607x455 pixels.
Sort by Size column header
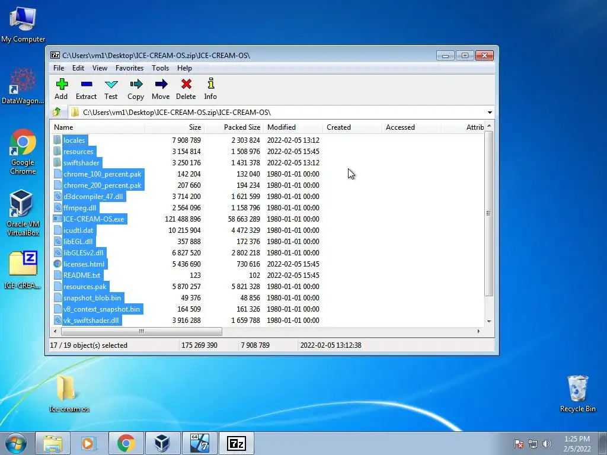pyautogui.click(x=174, y=127)
